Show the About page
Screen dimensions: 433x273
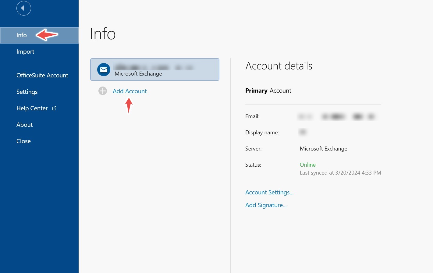(24, 125)
